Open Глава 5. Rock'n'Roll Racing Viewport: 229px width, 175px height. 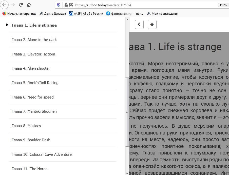coord(35,83)
